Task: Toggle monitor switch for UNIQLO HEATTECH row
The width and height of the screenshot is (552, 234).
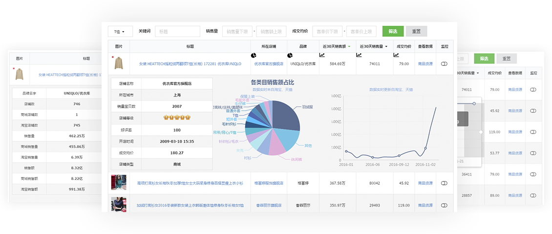Action: click(444, 64)
